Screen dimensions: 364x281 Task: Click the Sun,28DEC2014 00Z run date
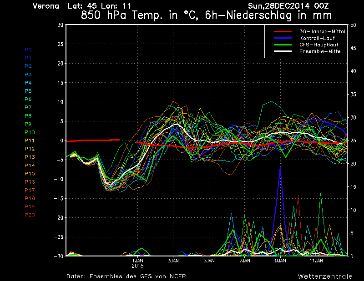coord(288,6)
